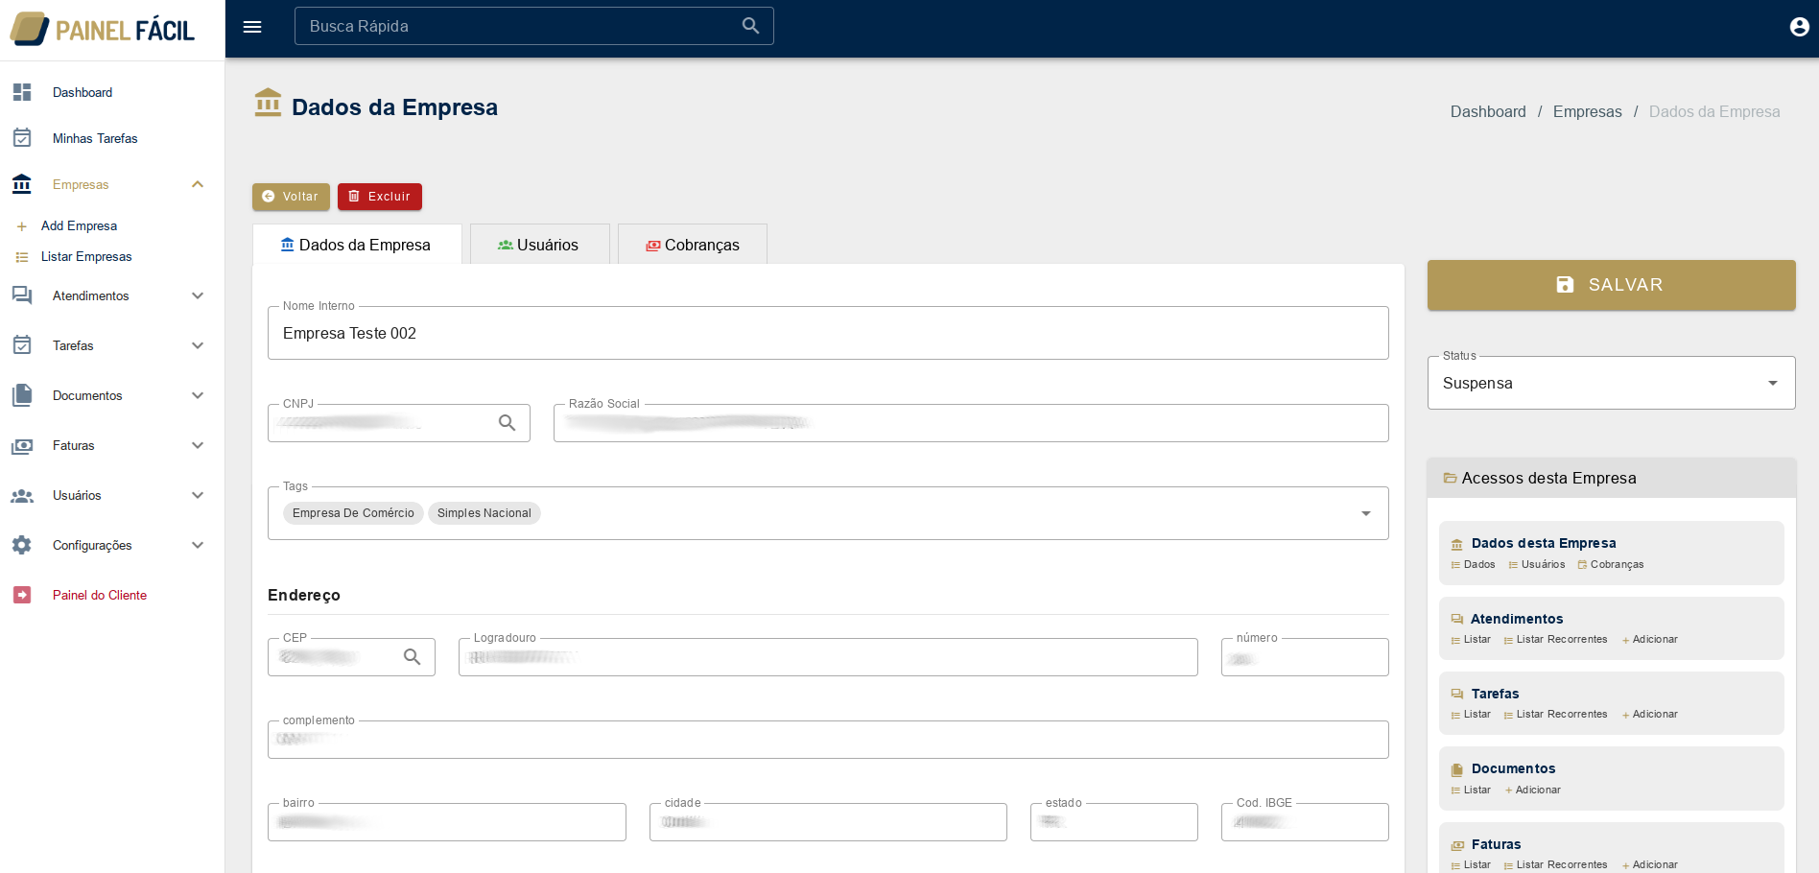Click the Minhas Tarefas calendar icon
The image size is (1819, 873).
22,138
